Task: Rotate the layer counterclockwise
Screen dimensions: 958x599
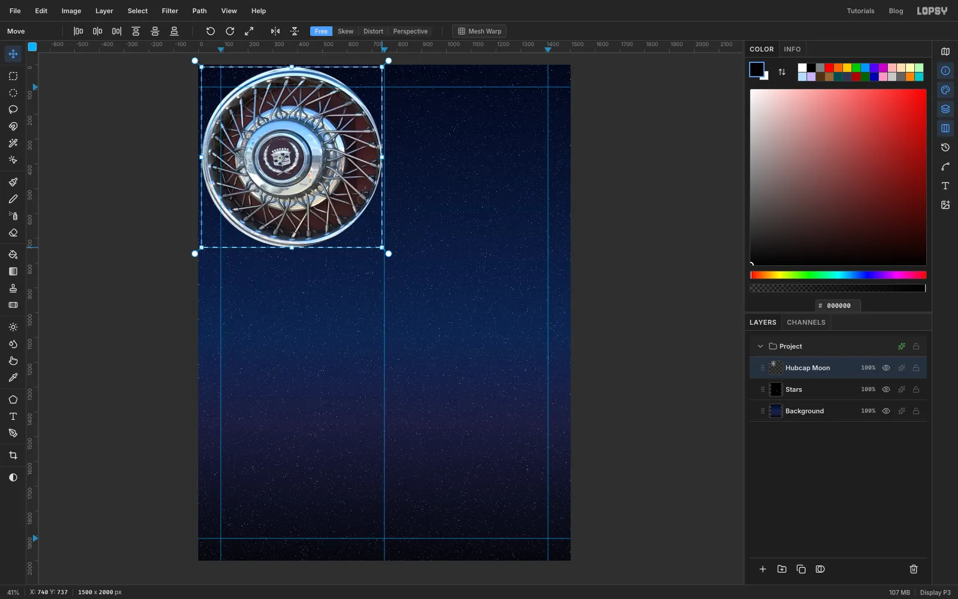Action: [211, 31]
